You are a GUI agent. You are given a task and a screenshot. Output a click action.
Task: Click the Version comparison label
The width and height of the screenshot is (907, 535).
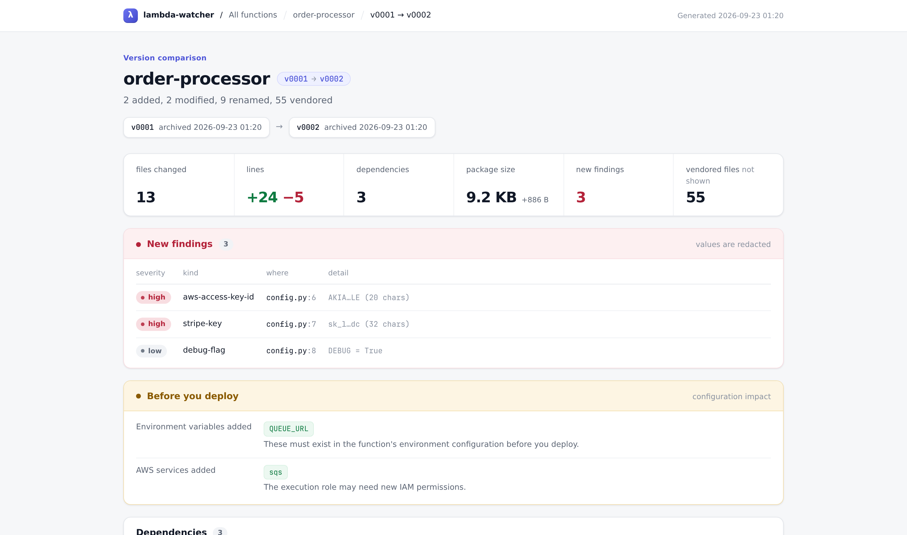(x=165, y=58)
